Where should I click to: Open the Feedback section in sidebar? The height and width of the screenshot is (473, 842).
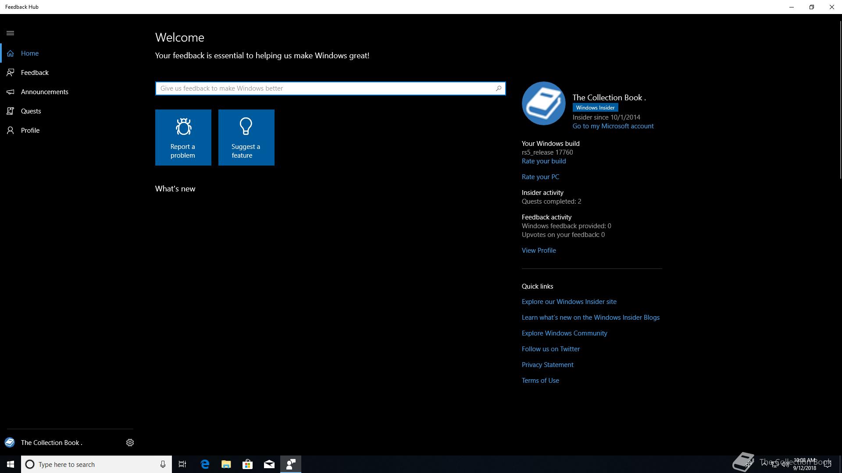tap(35, 73)
